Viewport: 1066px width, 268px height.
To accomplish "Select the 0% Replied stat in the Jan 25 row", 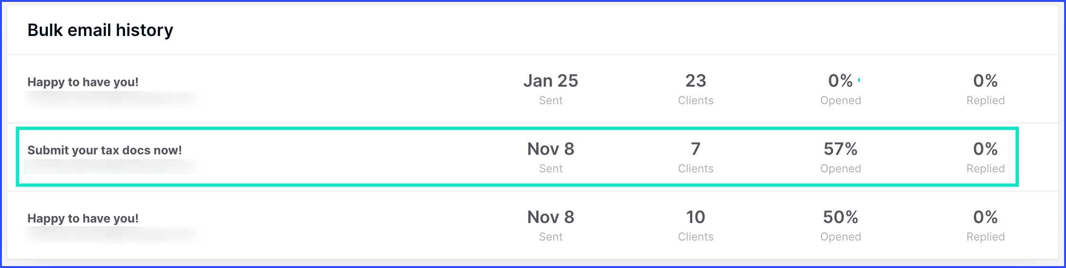I will 985,89.
